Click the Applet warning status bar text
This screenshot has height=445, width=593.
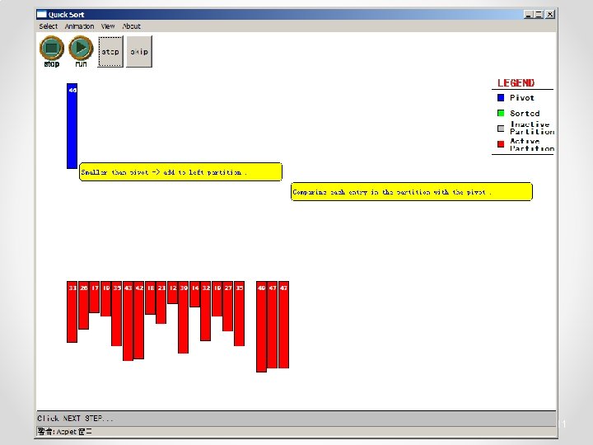pos(65,431)
